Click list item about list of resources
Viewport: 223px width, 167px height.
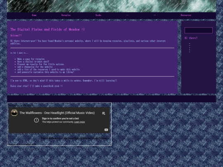[x=48, y=69]
